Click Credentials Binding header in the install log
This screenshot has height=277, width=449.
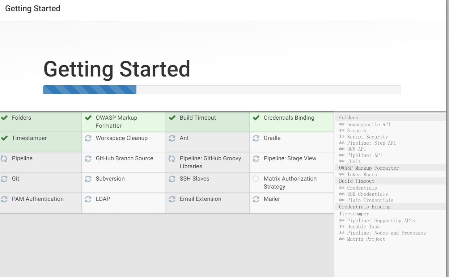tap(365, 207)
